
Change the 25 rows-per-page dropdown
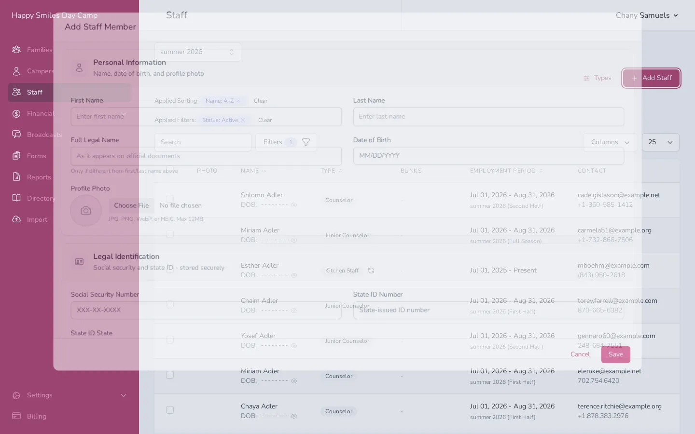(x=661, y=142)
